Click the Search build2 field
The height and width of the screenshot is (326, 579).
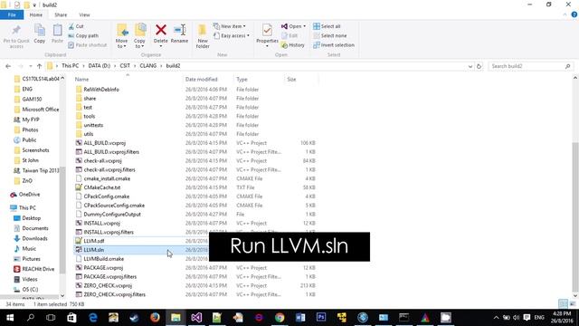point(531,66)
